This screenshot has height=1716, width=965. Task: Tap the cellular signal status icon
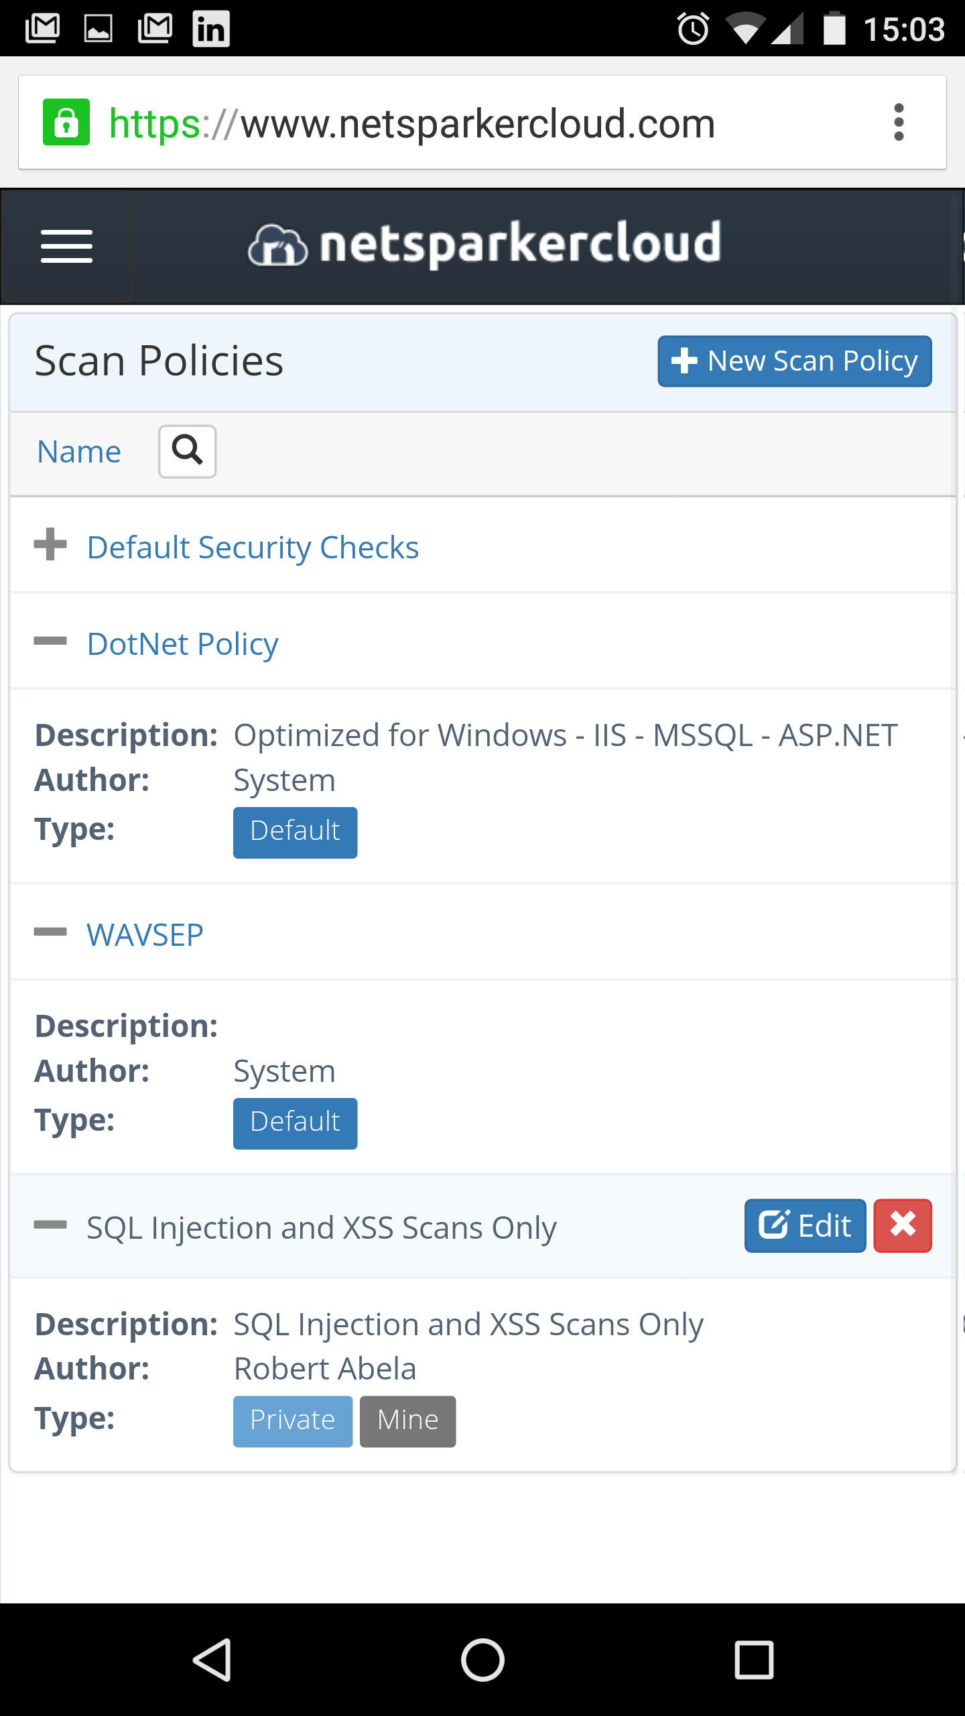(x=788, y=29)
